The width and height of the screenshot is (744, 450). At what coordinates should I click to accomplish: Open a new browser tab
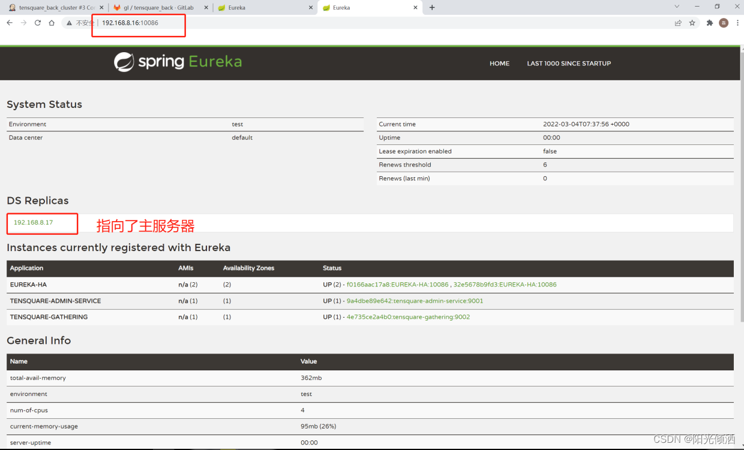(432, 7)
